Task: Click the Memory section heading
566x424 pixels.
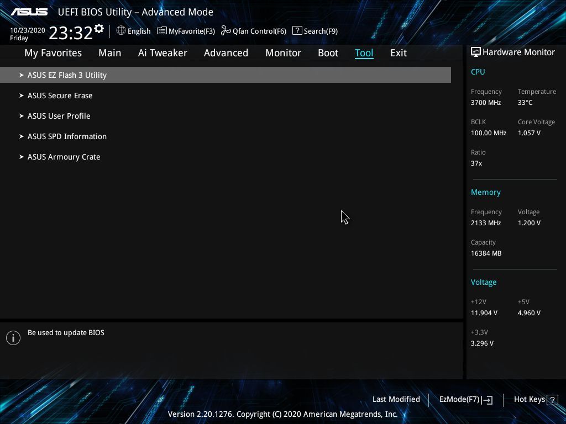Action: coord(485,192)
